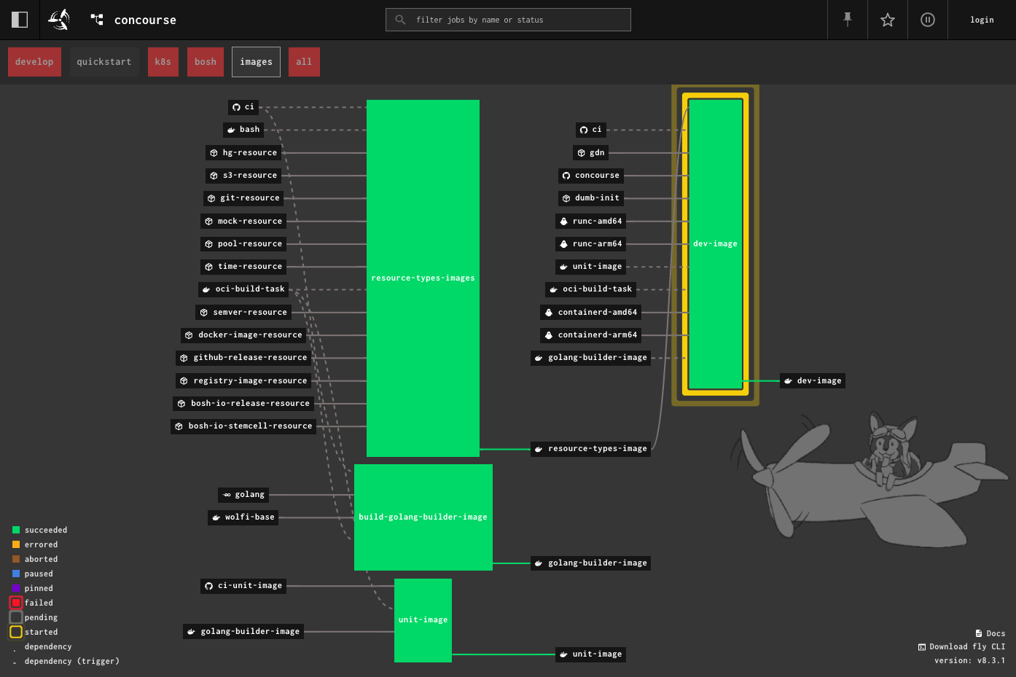This screenshot has width=1016, height=677.
Task: Click the gdn resource package icon
Action: (x=581, y=153)
